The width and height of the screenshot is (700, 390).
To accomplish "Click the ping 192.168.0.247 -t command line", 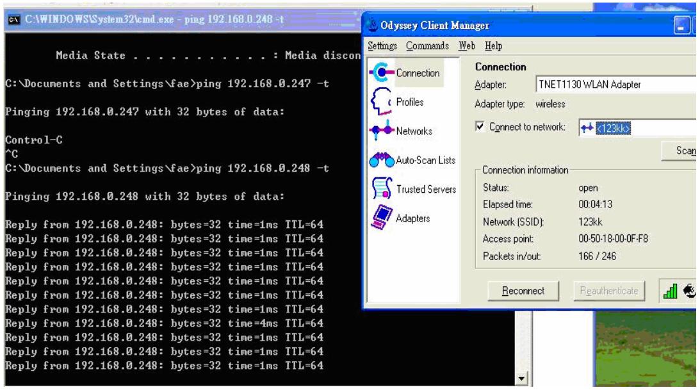I will [x=167, y=83].
